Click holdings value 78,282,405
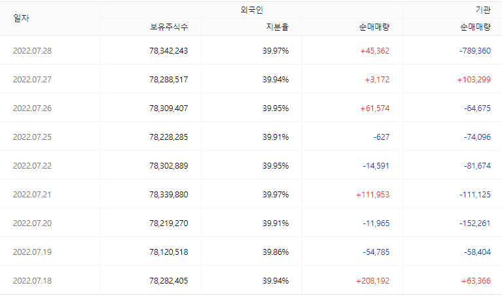The image size is (502, 296). point(169,281)
